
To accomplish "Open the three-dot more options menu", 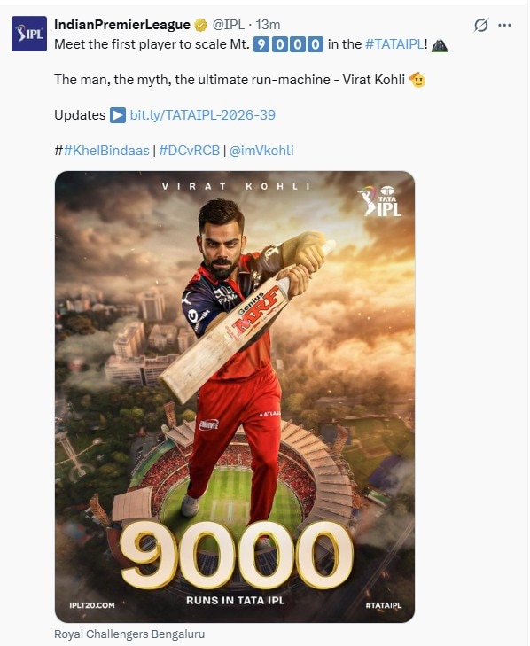I will pos(504,25).
